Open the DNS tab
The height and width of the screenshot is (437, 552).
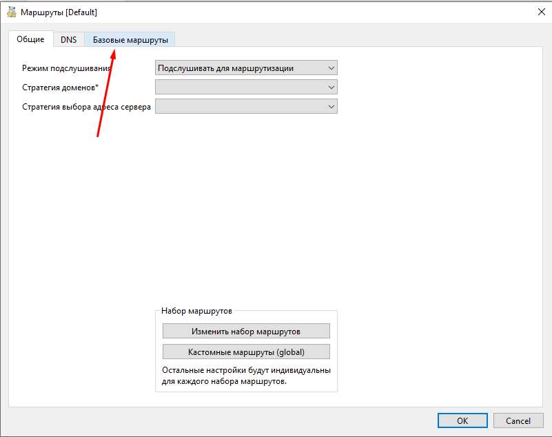click(x=68, y=40)
